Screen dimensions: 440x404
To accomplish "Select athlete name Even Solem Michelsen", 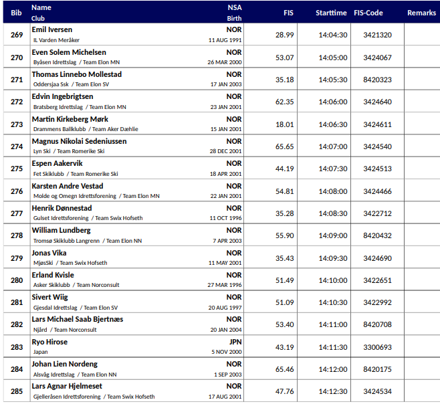I will (x=69, y=52).
